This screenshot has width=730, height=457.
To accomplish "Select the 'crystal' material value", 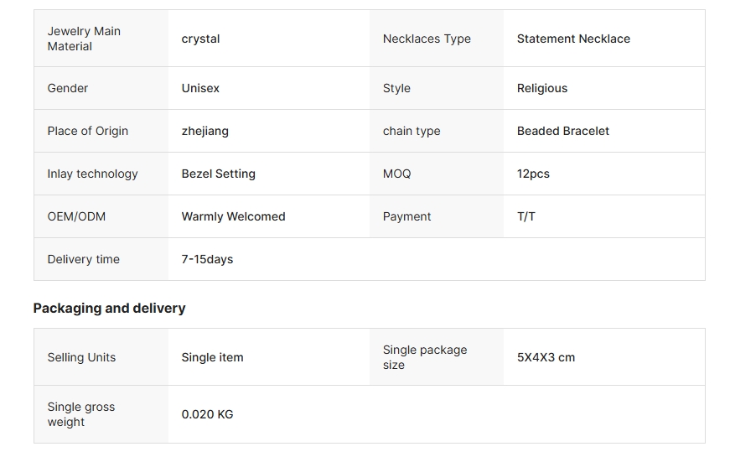I will tap(201, 39).
